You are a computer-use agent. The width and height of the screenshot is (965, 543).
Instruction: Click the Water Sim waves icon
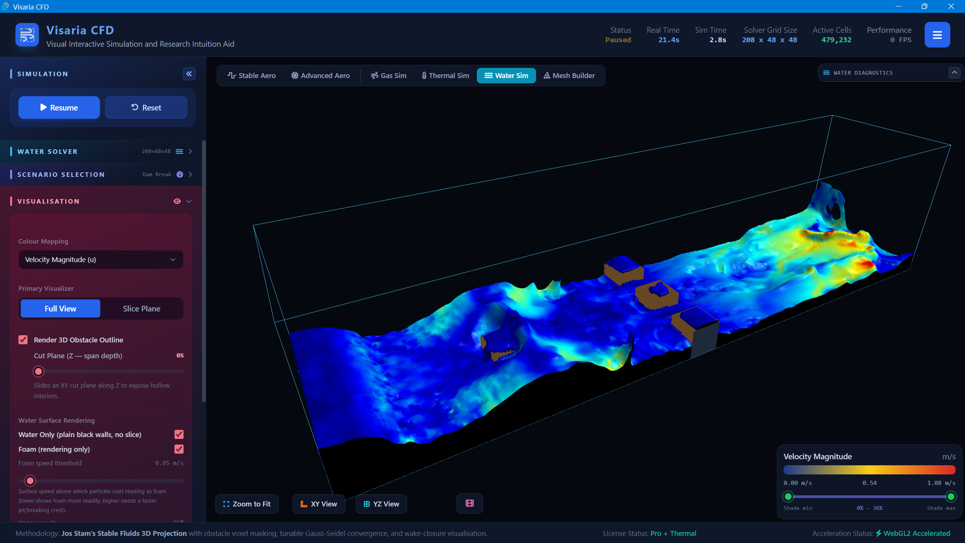(489, 75)
